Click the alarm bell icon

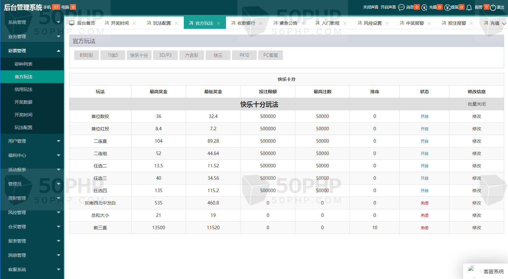coord(469,7)
